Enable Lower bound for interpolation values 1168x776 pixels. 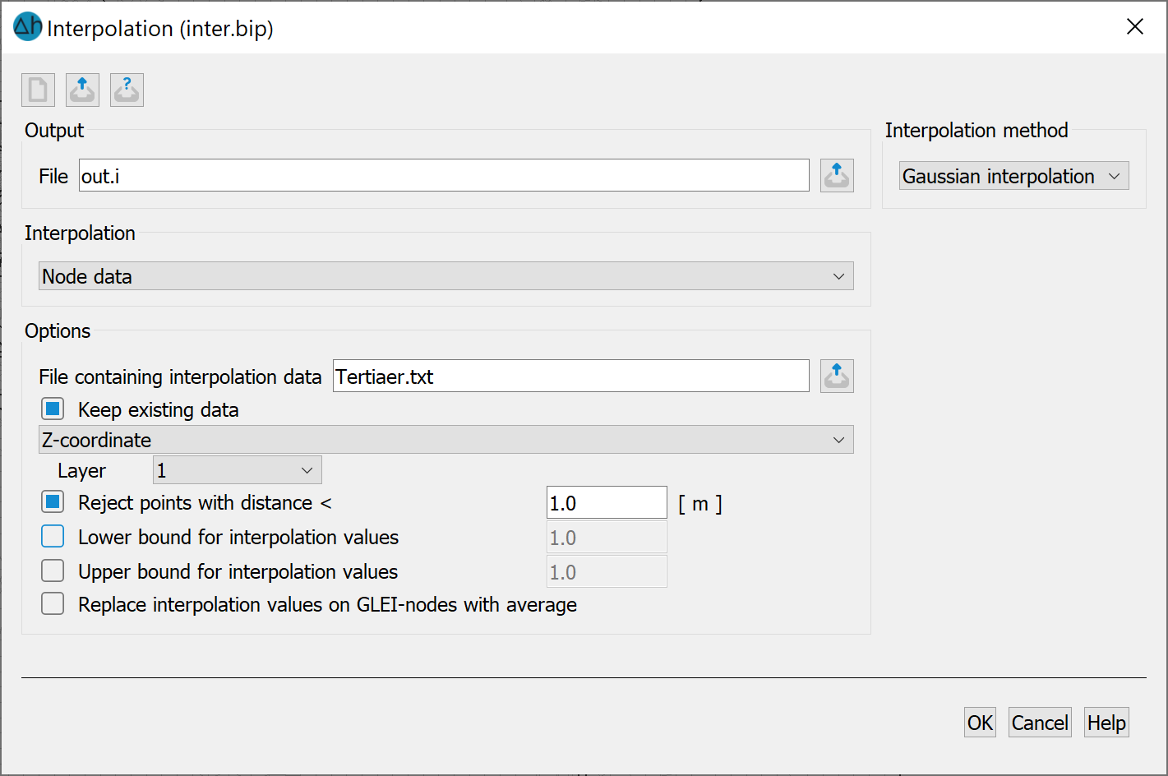click(x=53, y=536)
